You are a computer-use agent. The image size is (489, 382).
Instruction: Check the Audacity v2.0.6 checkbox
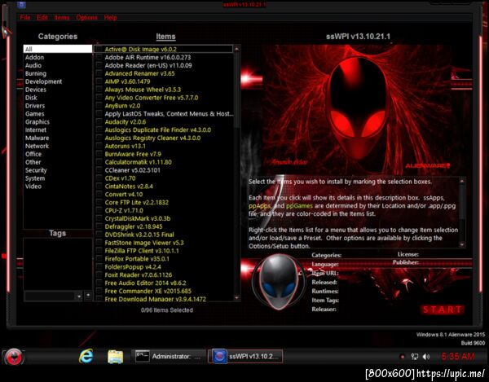(x=99, y=122)
